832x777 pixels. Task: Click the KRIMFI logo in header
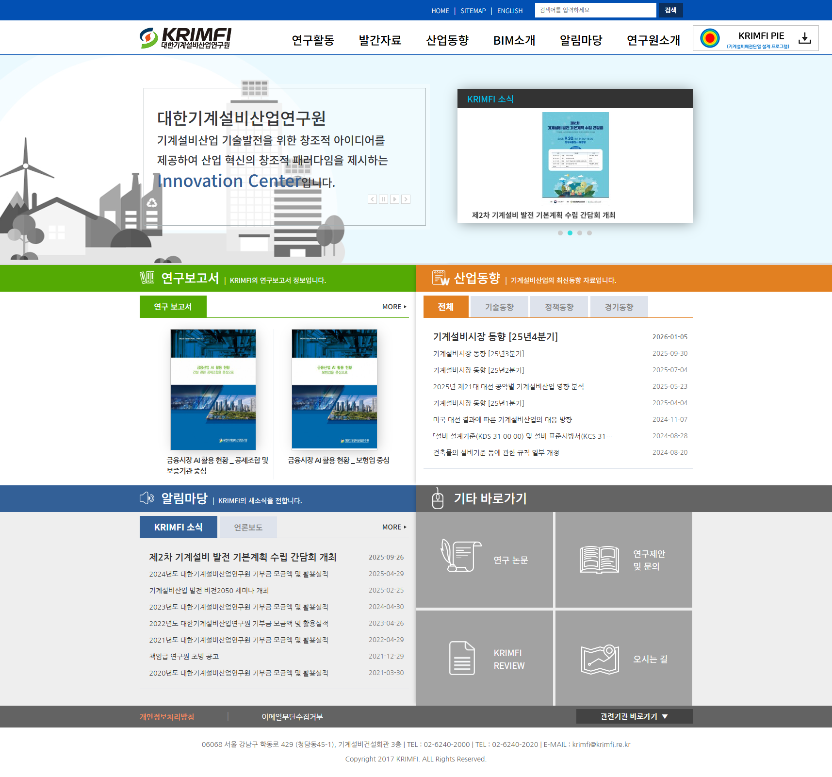pyautogui.click(x=186, y=38)
